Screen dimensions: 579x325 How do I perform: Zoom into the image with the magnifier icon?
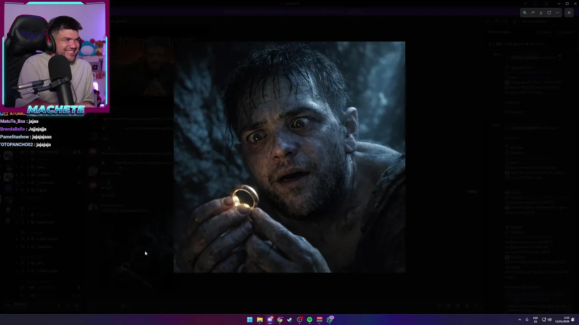[524, 13]
